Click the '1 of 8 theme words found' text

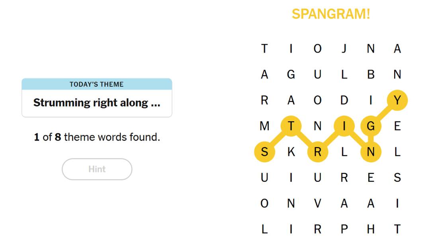(97, 137)
